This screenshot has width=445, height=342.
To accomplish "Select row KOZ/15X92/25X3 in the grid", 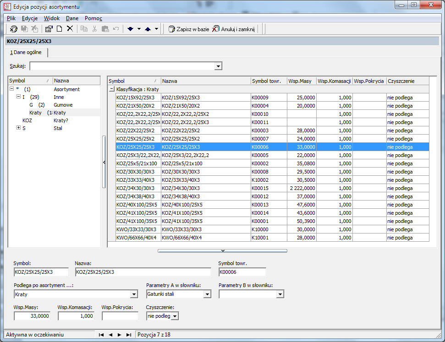I will 272,98.
